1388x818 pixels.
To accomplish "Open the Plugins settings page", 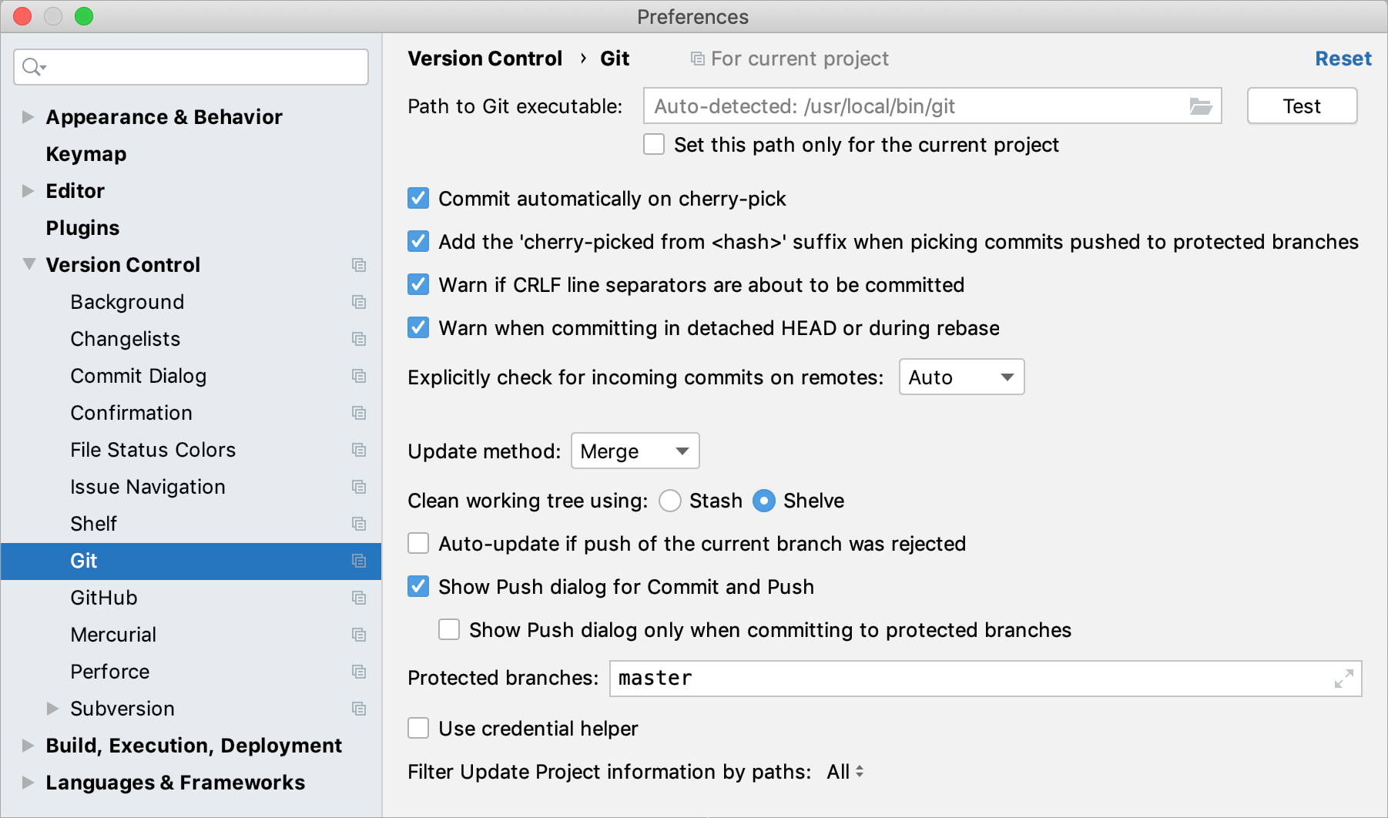I will 82,228.
